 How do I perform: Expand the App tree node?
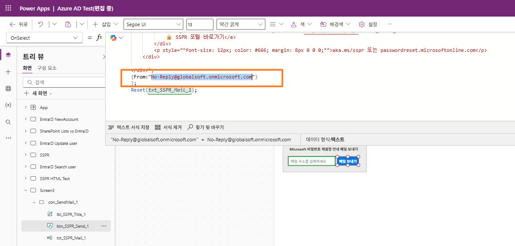click(x=26, y=107)
